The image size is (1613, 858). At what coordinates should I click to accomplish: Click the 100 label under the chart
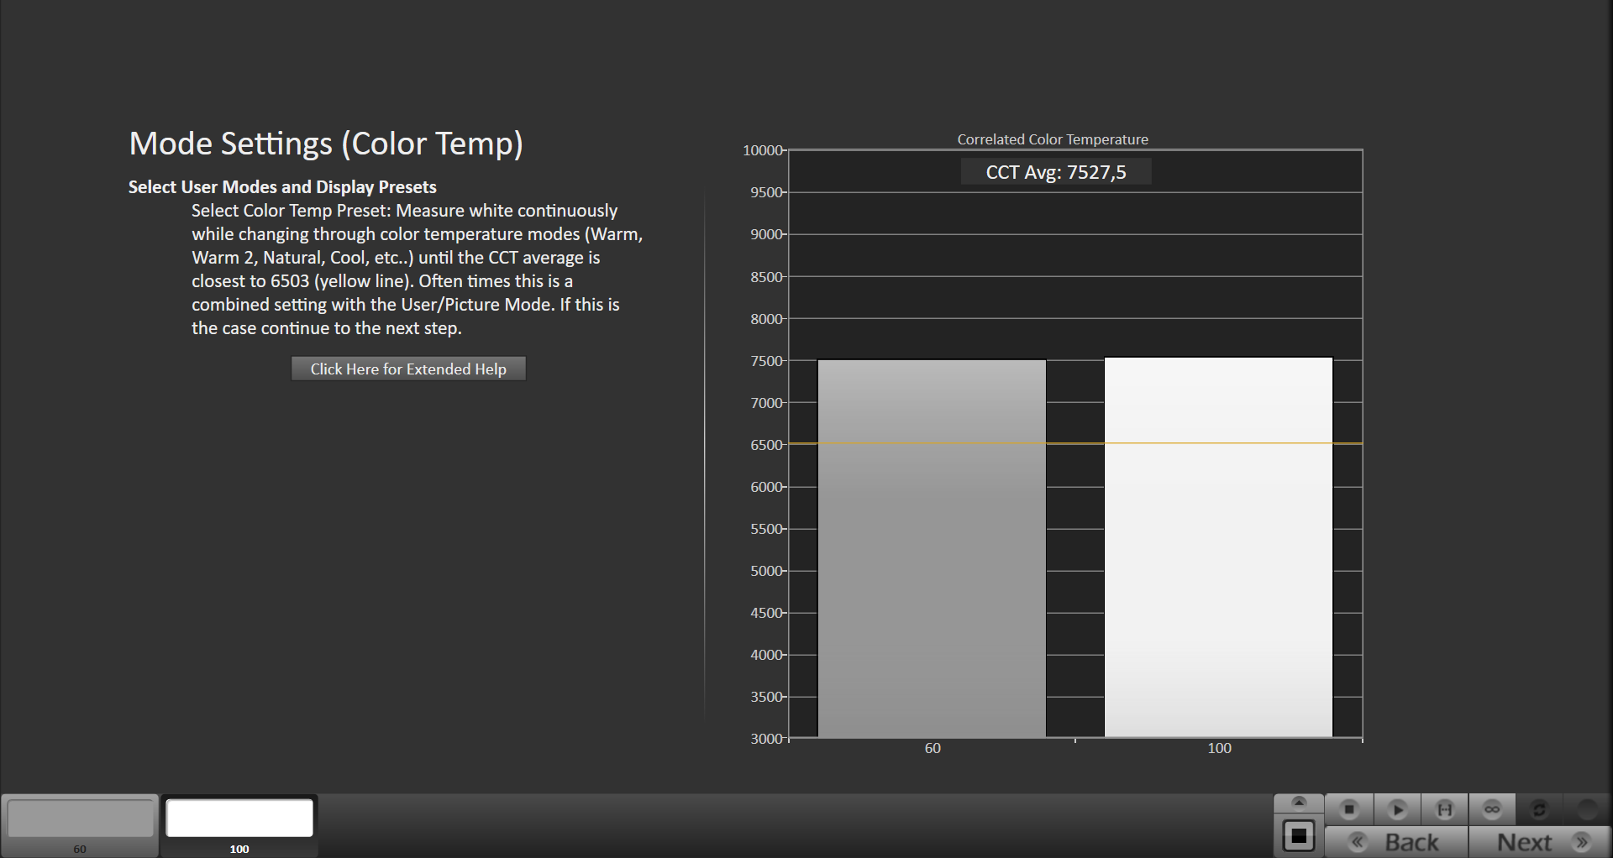[x=1219, y=748]
